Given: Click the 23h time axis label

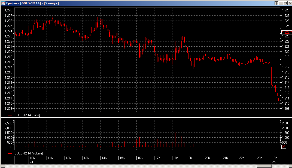Looking at the screenshot, I should pos(260,158).
